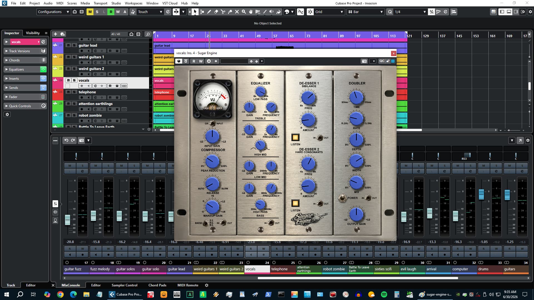
Task: Switch to the Visibility tab
Action: pyautogui.click(x=33, y=33)
